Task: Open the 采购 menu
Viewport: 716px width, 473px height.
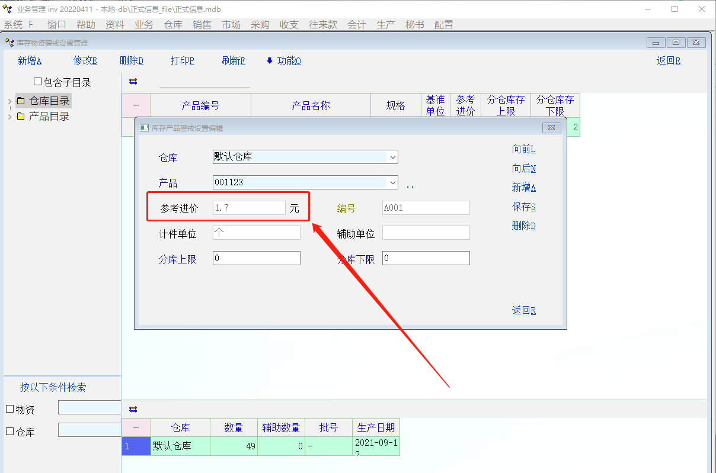Action: pos(260,24)
